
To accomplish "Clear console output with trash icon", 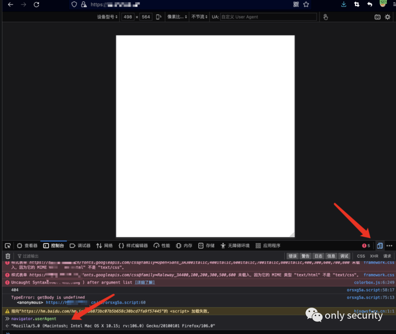I will pyautogui.click(x=8, y=256).
